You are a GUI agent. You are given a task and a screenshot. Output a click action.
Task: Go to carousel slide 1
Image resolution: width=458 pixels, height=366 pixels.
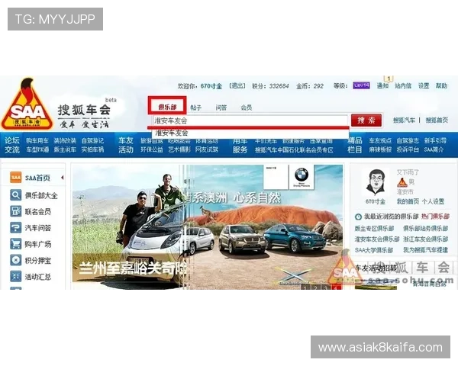(x=305, y=287)
